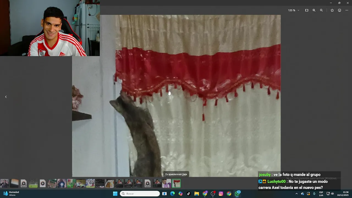Viewport: 352px width, 198px height.
Task: Click the microphone tray icon
Action: click(314, 194)
